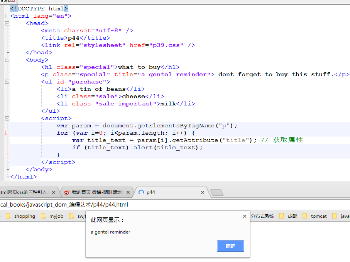The image size is (350, 262).
Task: Click the loading spinner on p44 tab
Action: click(141, 192)
